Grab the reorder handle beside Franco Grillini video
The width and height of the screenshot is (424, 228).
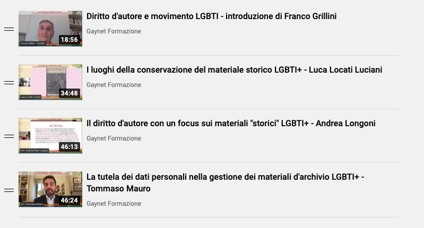[9, 29]
